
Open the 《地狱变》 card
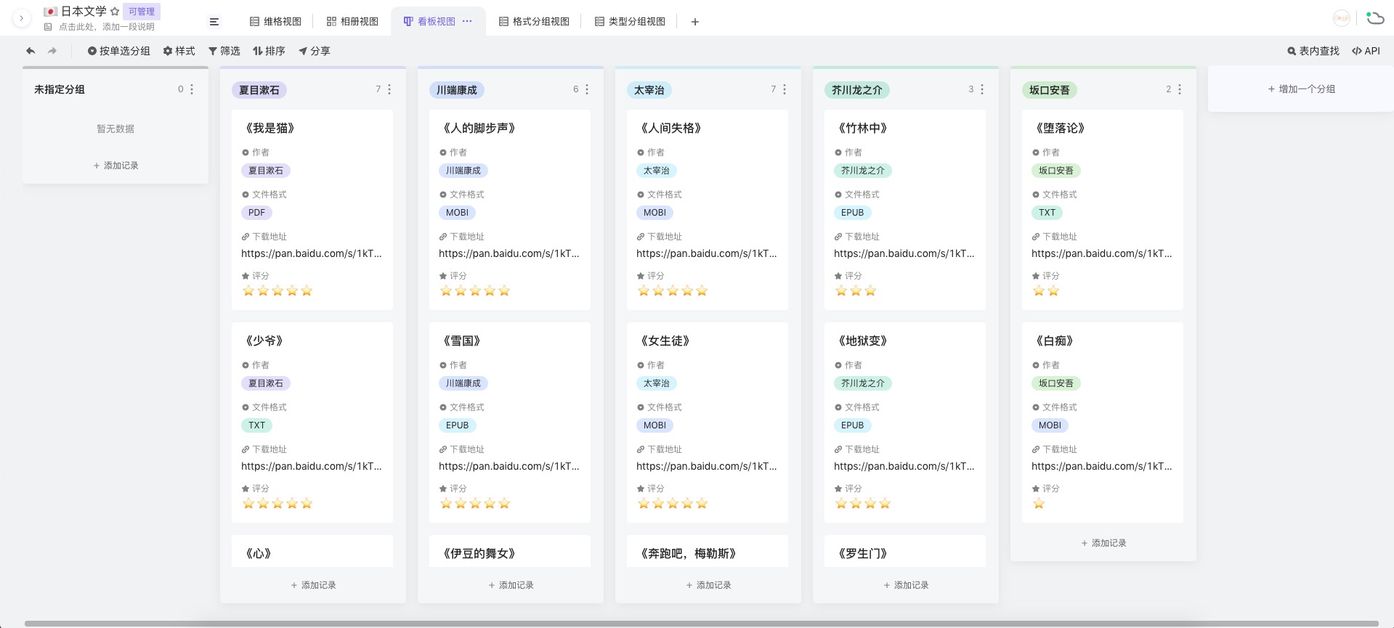905,423
